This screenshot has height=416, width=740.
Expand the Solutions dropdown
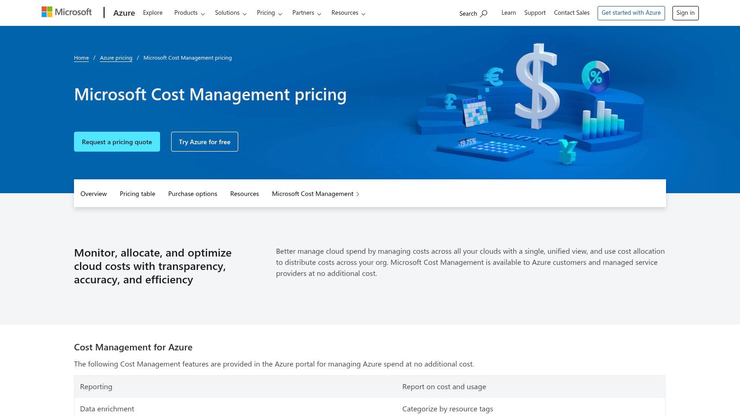tap(230, 13)
